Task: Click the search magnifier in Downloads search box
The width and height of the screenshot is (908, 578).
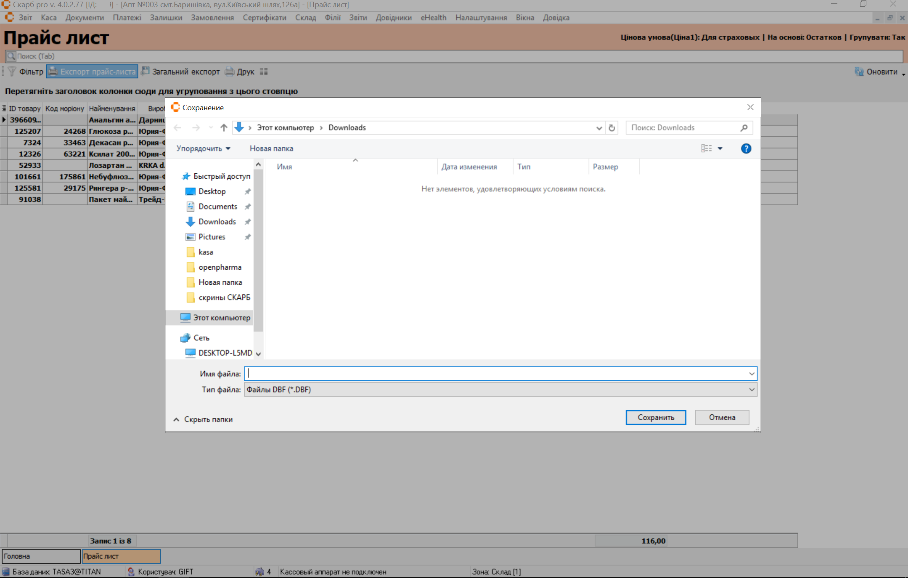Action: [744, 128]
